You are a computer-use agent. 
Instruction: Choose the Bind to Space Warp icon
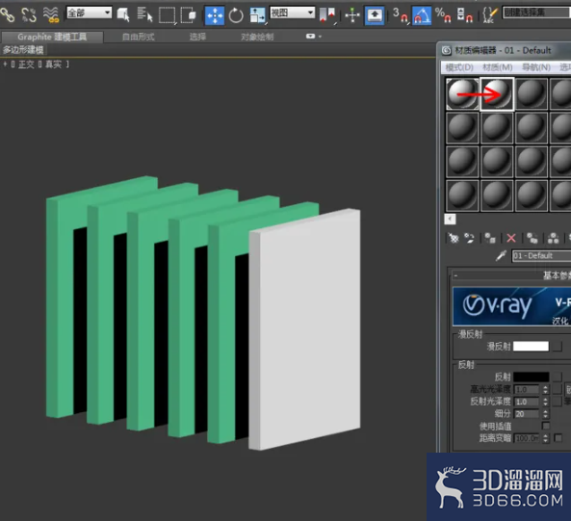click(51, 15)
